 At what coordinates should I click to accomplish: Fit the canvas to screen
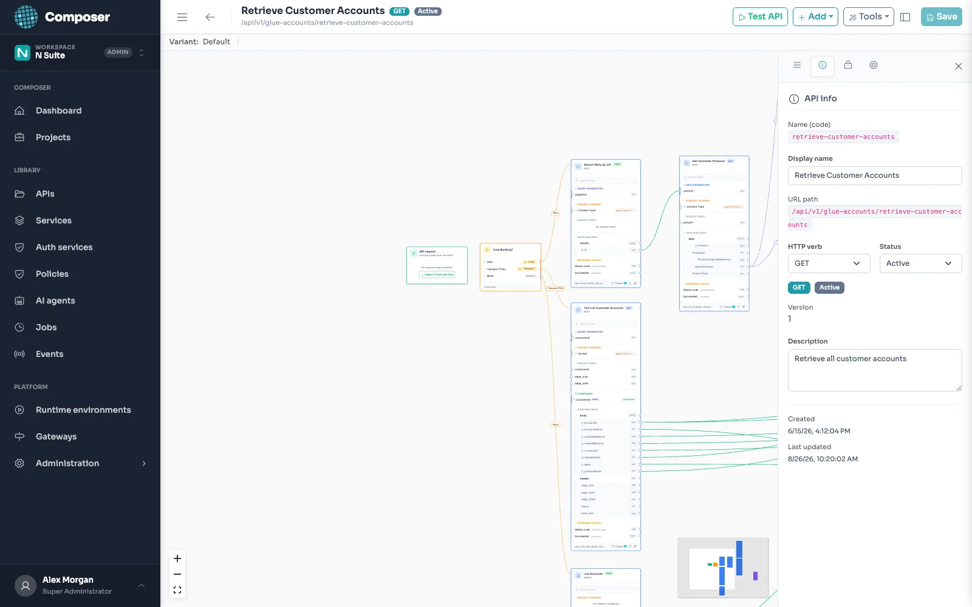click(177, 590)
